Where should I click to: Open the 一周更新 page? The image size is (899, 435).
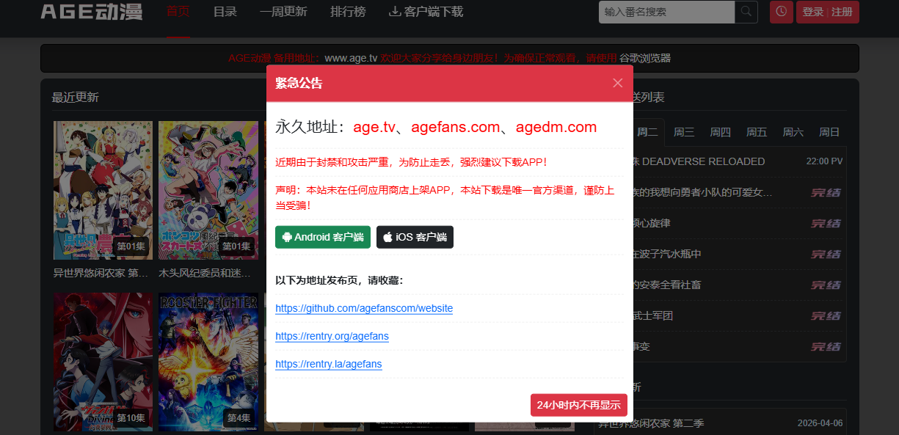283,12
